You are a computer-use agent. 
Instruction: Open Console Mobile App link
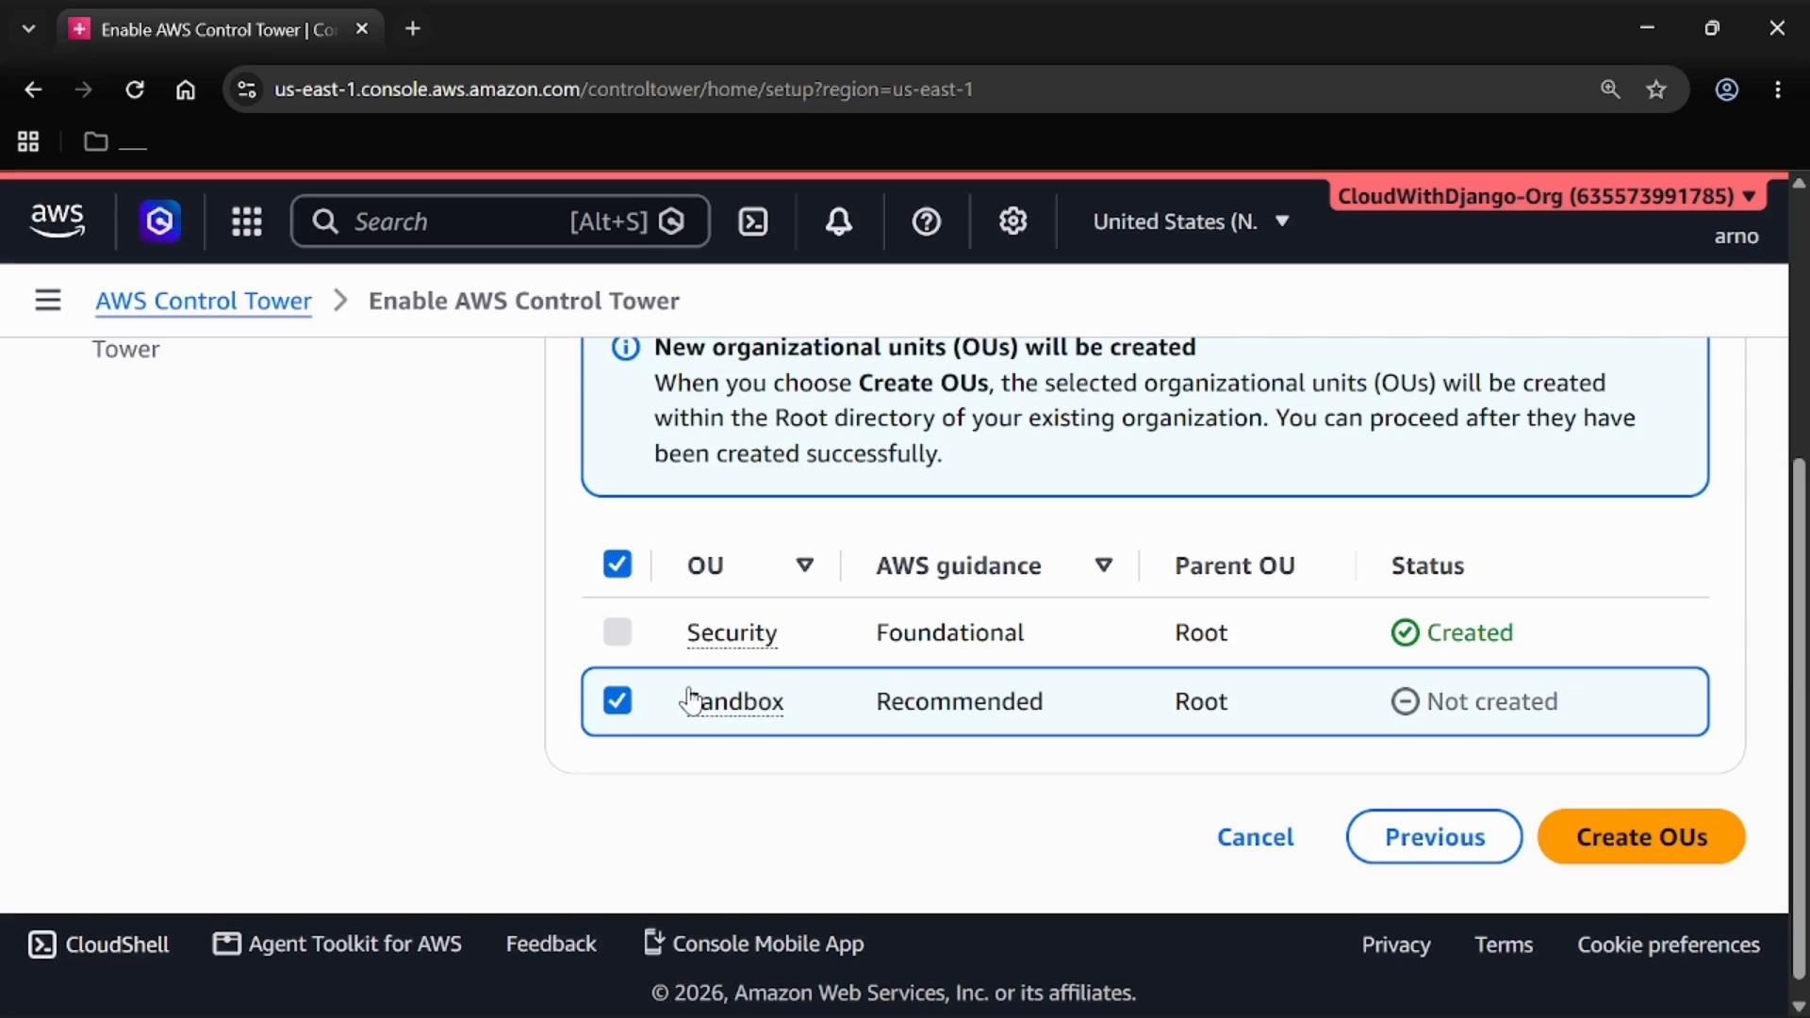tap(754, 944)
